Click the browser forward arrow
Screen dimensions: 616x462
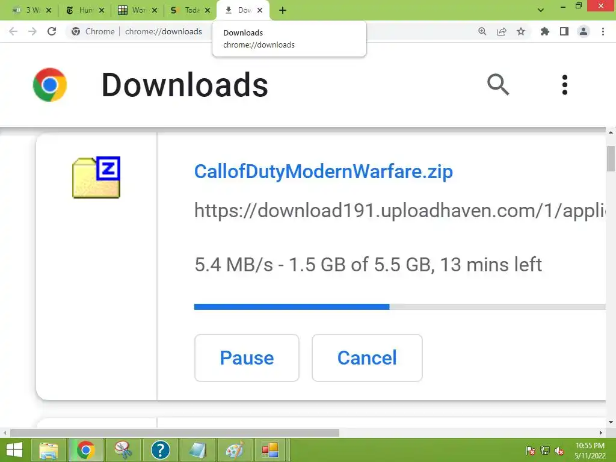(32, 31)
